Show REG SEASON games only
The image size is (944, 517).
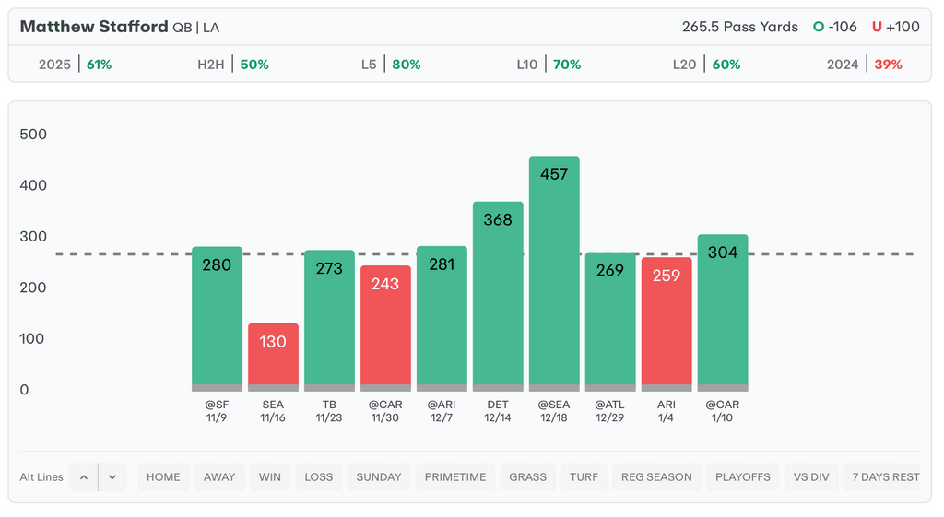[x=656, y=477]
